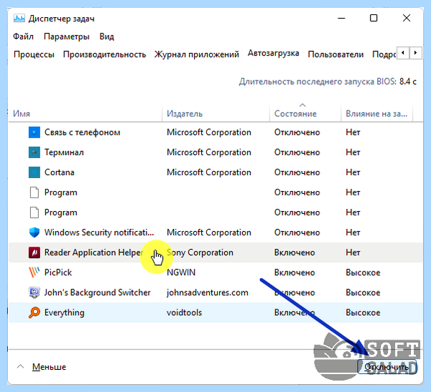Select the Everything entry name

(x=65, y=312)
